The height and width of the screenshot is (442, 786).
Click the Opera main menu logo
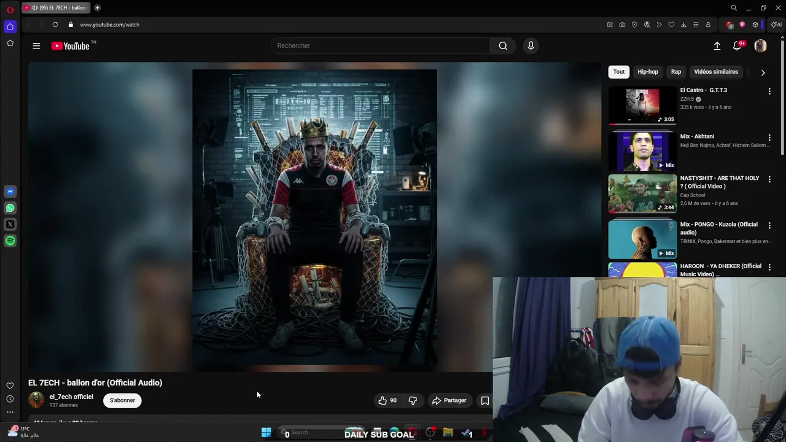point(10,10)
